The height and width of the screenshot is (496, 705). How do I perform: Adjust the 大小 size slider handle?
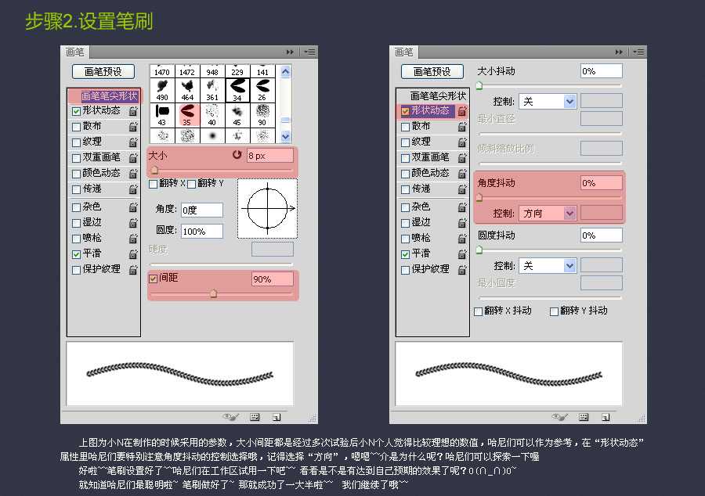point(154,170)
